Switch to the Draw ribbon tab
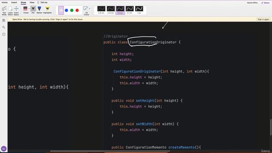This screenshot has height=153, width=272. coord(23,3)
